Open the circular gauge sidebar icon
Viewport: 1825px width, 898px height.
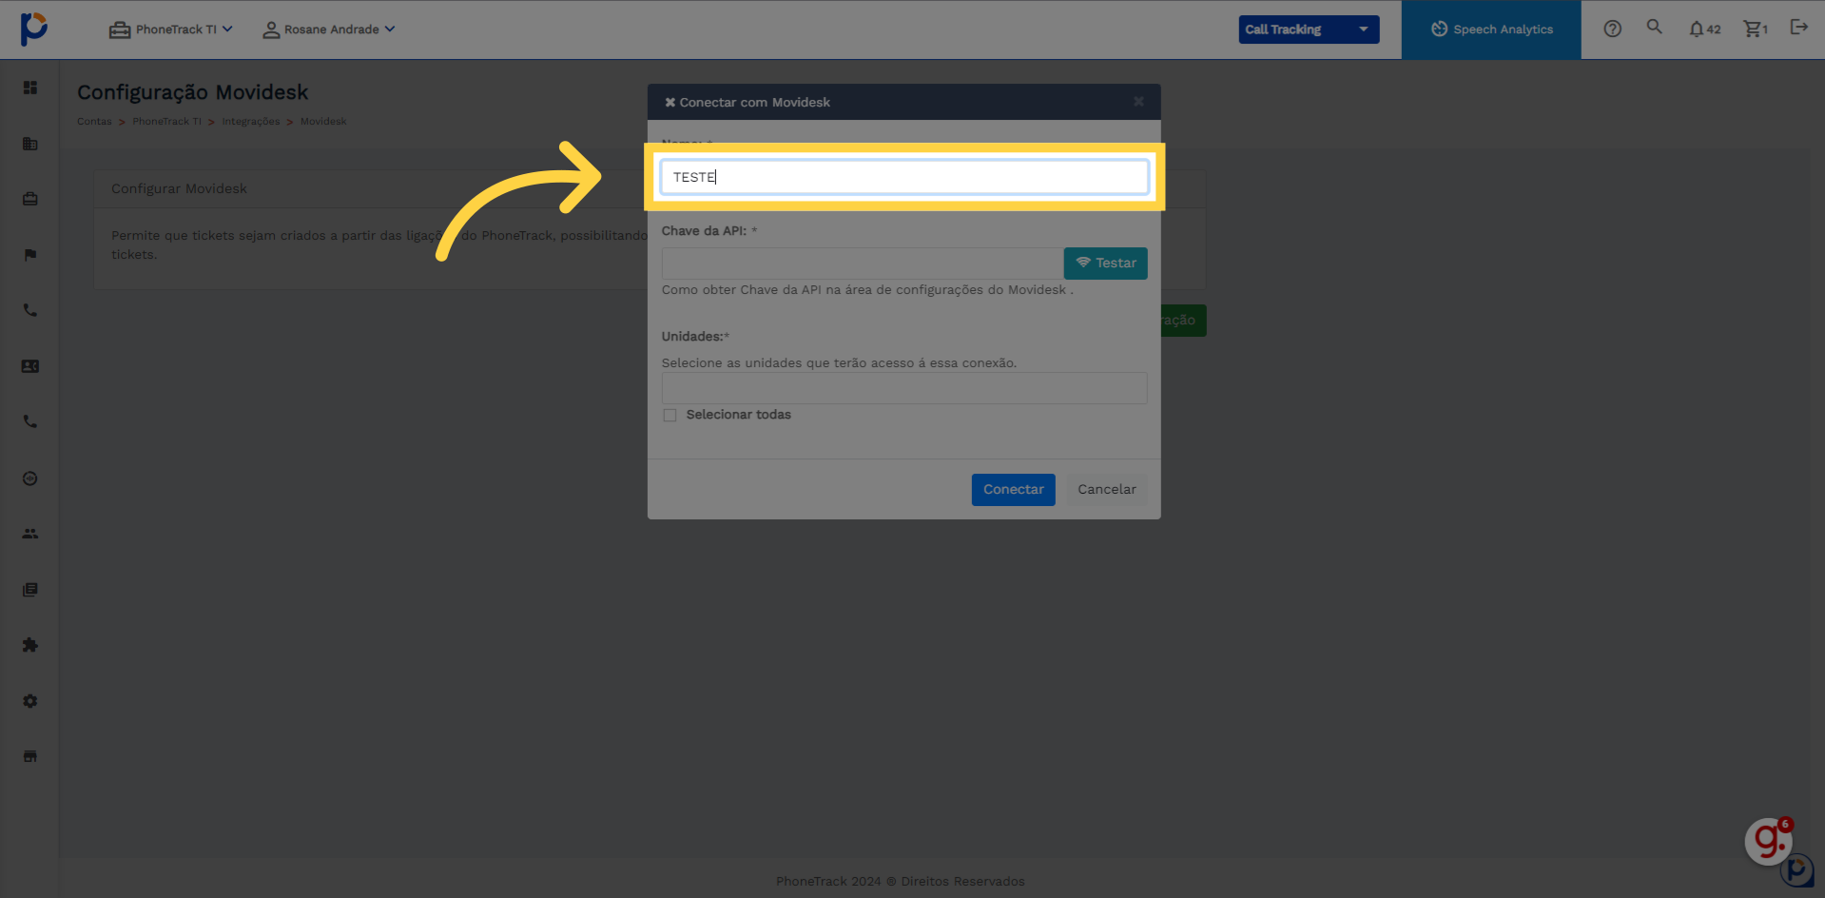tap(30, 478)
